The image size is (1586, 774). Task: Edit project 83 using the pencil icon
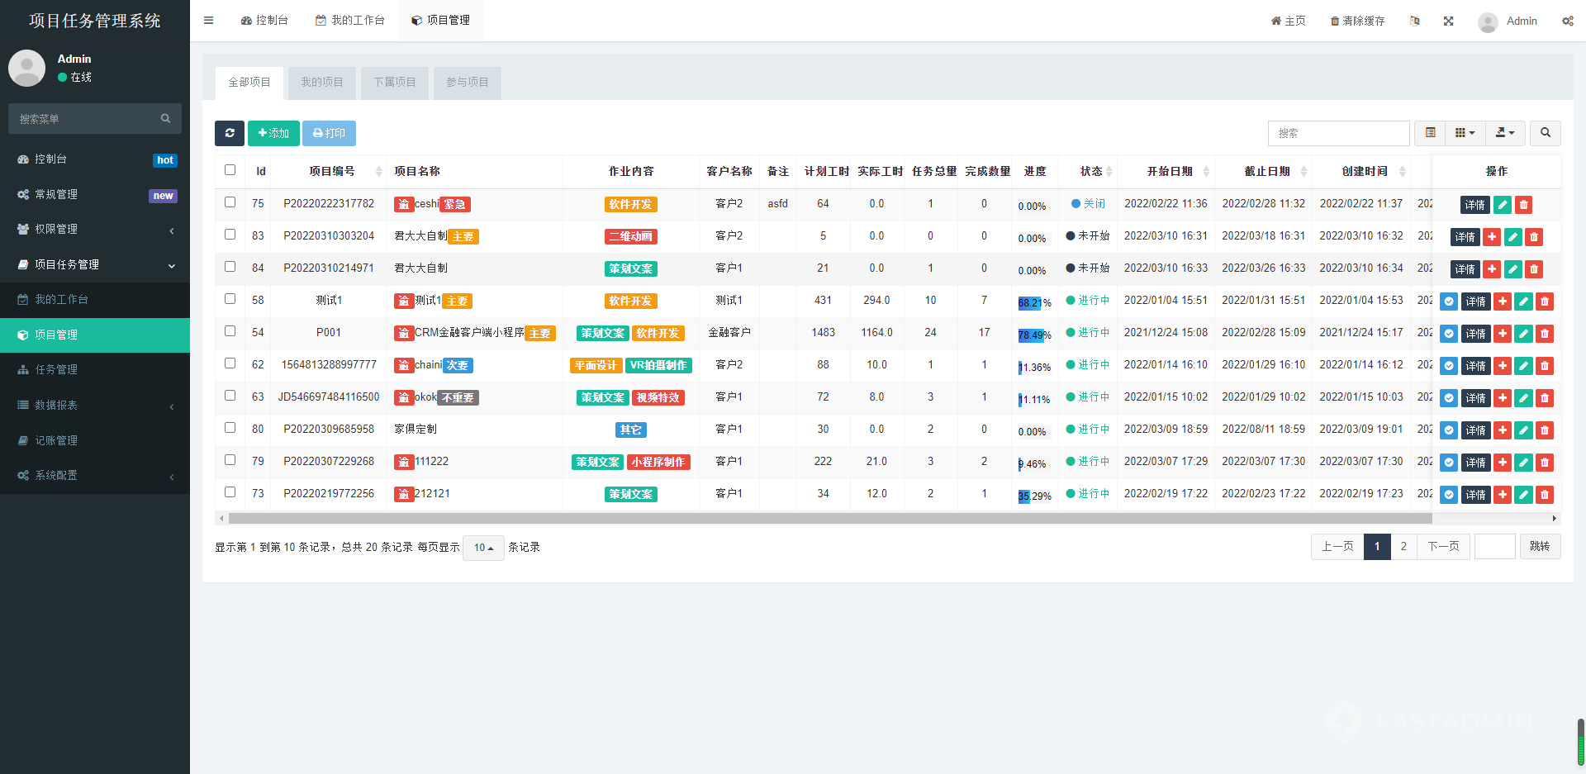pyautogui.click(x=1512, y=237)
